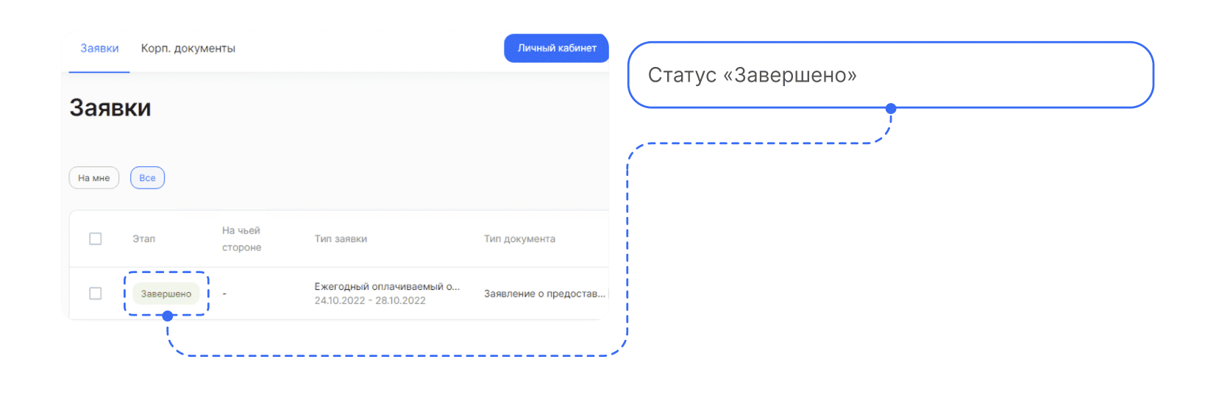1216x401 pixels.
Task: Click the Тип документа column header
Action: [x=519, y=239]
